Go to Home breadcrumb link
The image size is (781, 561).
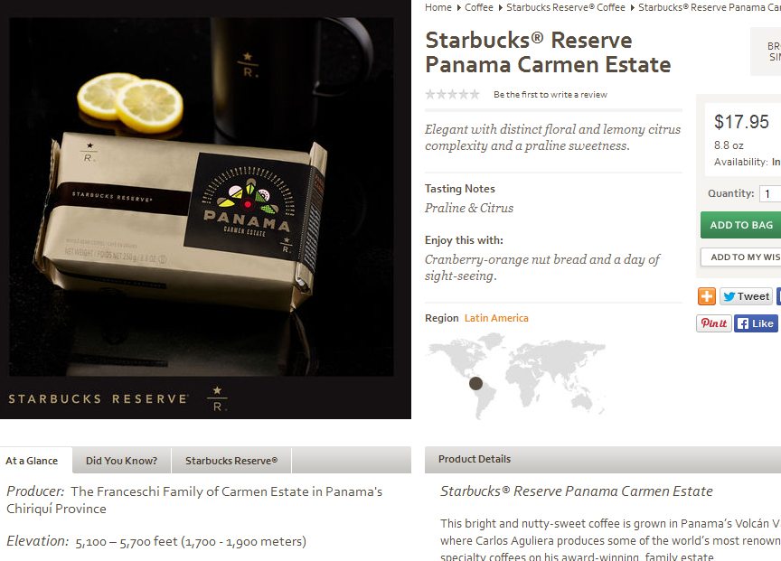tap(438, 7)
